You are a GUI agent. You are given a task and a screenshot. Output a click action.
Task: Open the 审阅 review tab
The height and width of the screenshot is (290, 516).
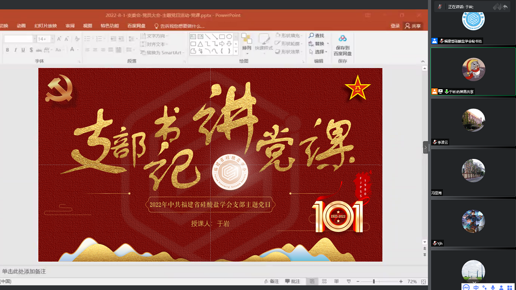tap(70, 26)
